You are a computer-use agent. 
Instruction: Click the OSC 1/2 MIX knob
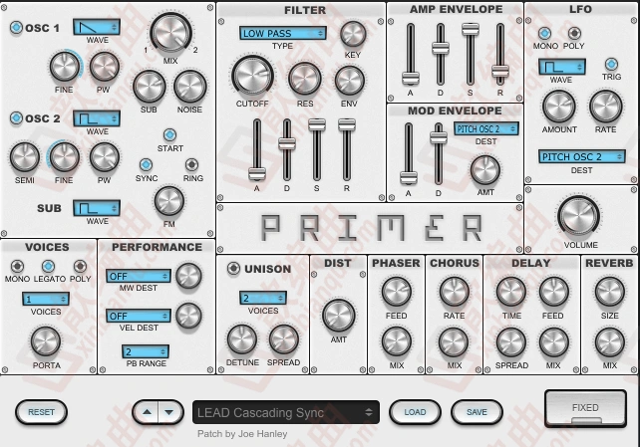coord(170,34)
